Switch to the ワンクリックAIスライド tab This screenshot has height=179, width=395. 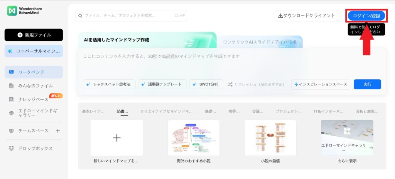tap(260, 42)
